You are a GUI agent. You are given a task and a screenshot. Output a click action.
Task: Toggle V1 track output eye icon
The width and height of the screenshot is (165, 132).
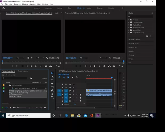(73, 91)
